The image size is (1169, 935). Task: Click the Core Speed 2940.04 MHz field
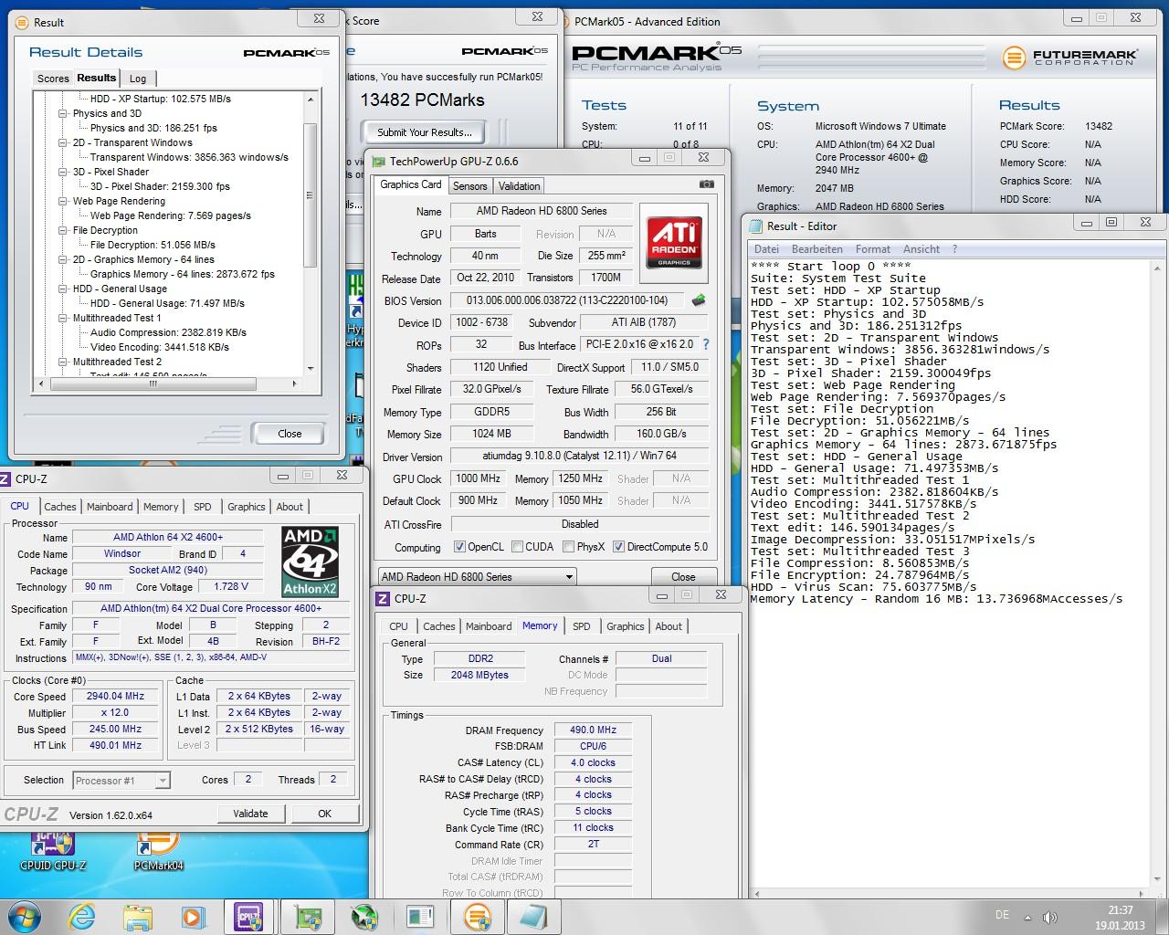(x=116, y=696)
